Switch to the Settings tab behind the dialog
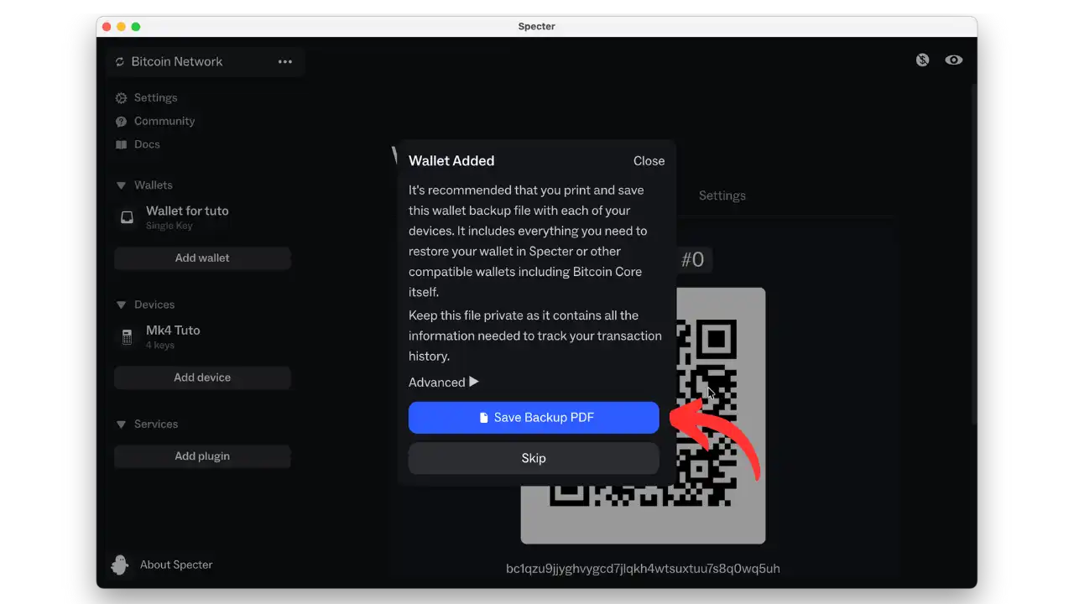1074x604 pixels. 722,195
